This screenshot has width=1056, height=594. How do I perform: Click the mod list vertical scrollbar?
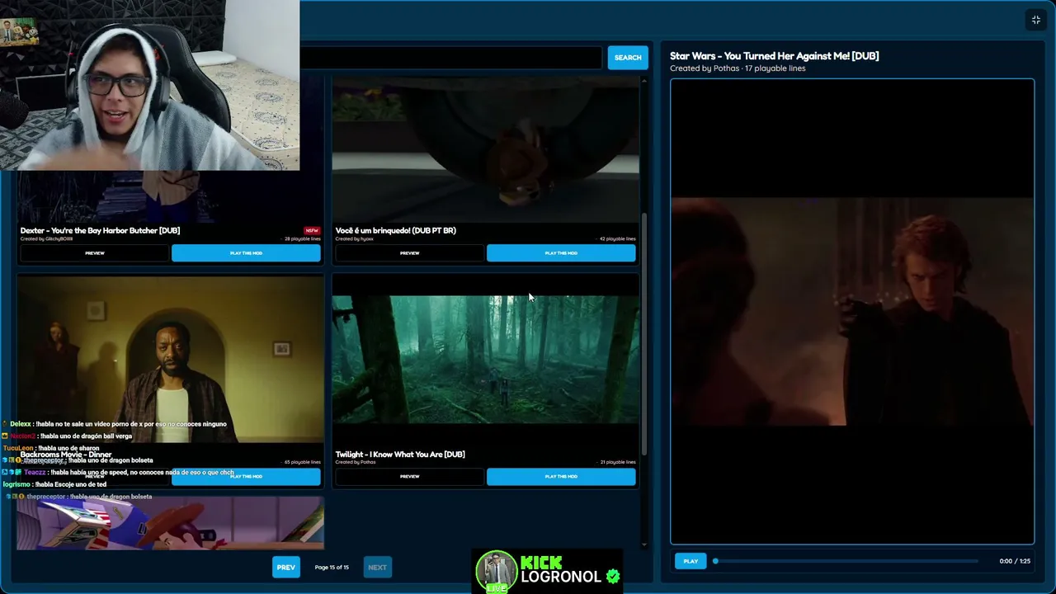[644, 334]
